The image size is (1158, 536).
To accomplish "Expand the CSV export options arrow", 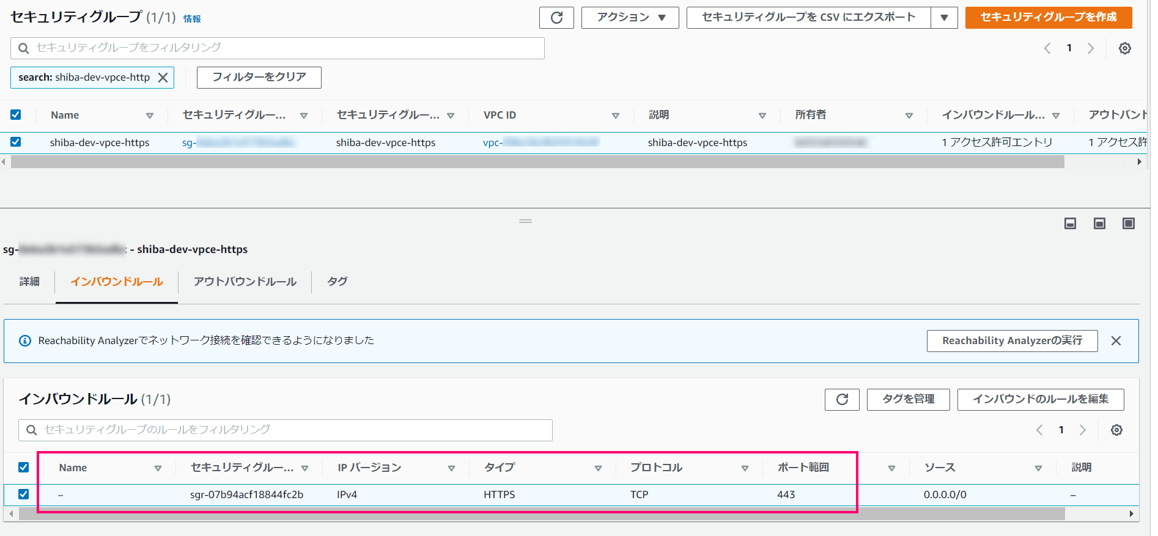I will tap(944, 18).
